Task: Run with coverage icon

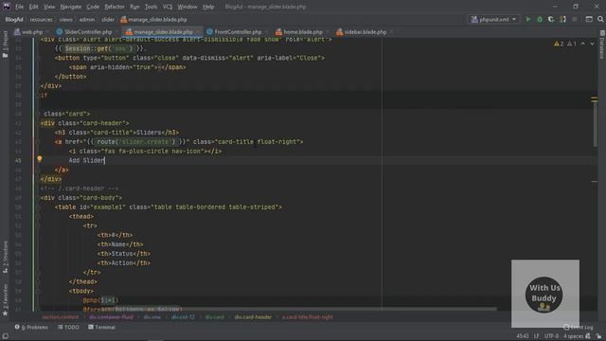Action: tap(551, 19)
